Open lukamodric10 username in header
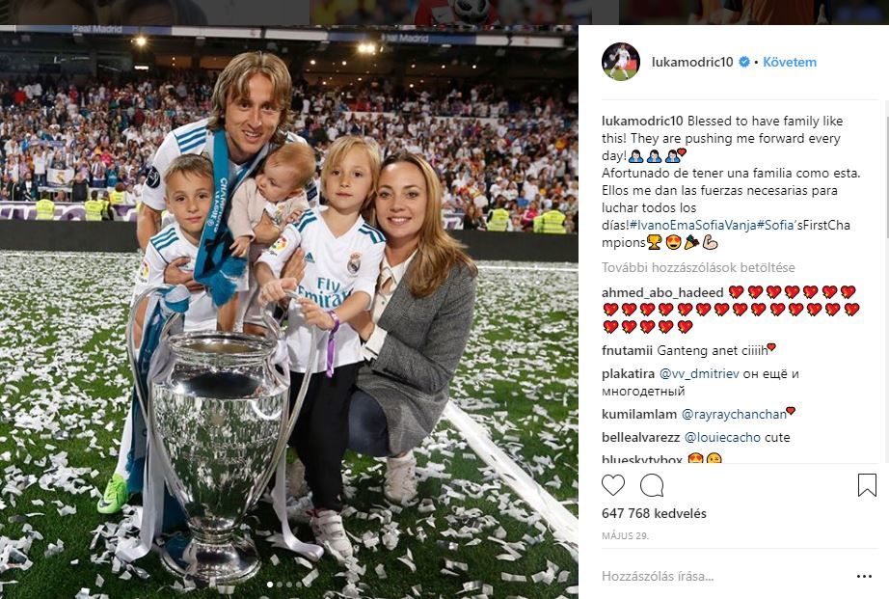 [692, 62]
